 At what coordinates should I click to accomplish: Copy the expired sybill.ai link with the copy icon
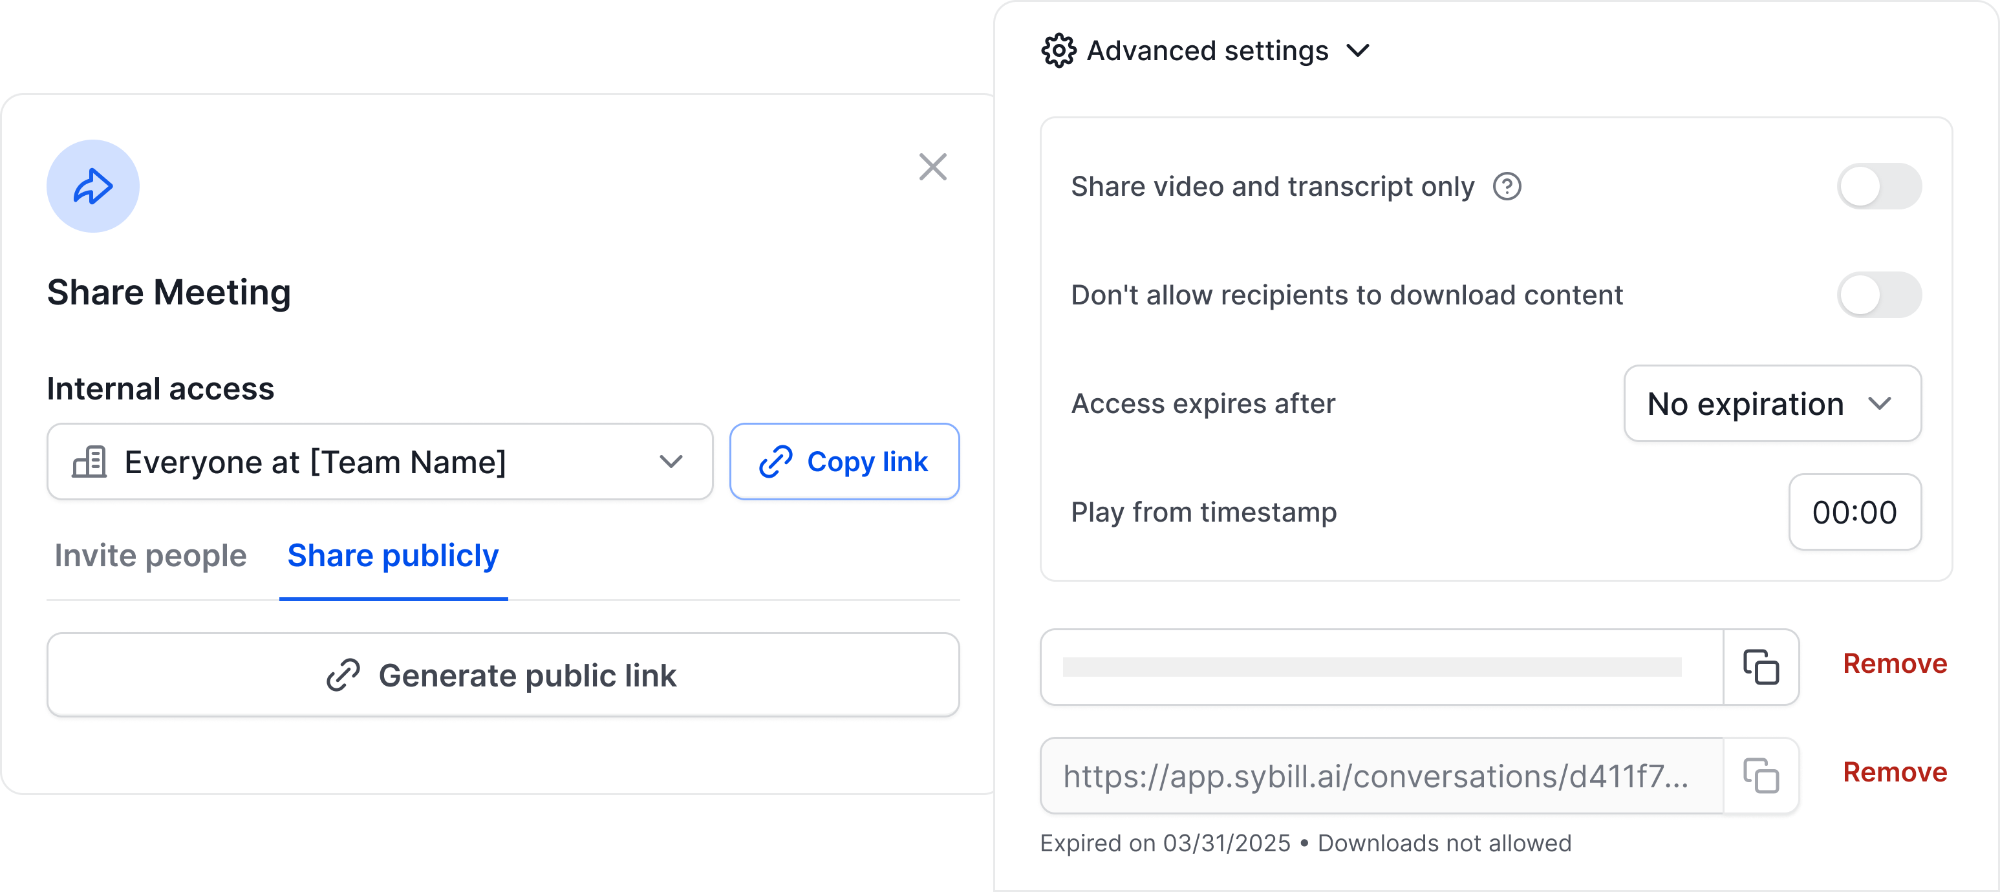(x=1760, y=776)
